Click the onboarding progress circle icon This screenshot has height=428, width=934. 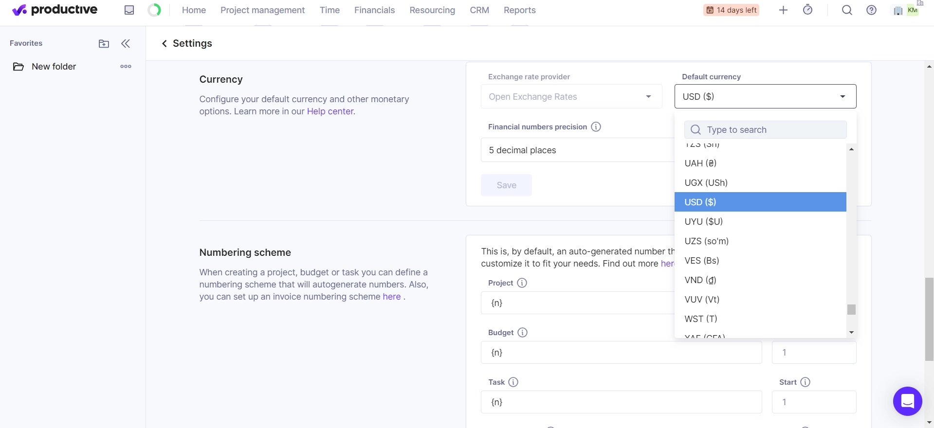(x=154, y=10)
